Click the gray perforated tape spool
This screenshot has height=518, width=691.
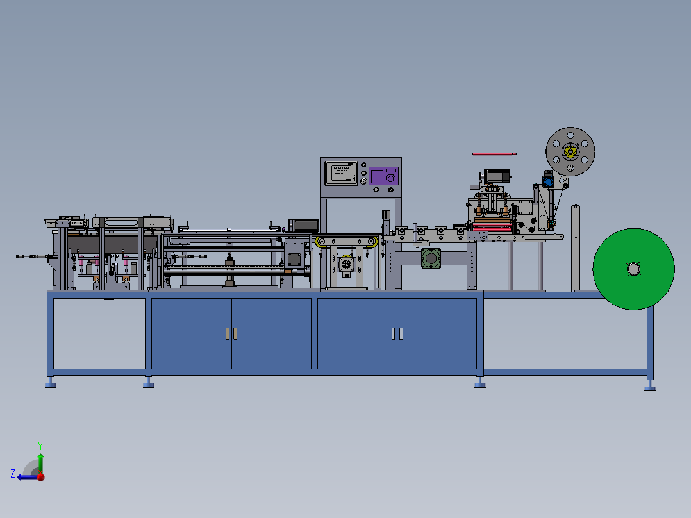pyautogui.click(x=570, y=152)
